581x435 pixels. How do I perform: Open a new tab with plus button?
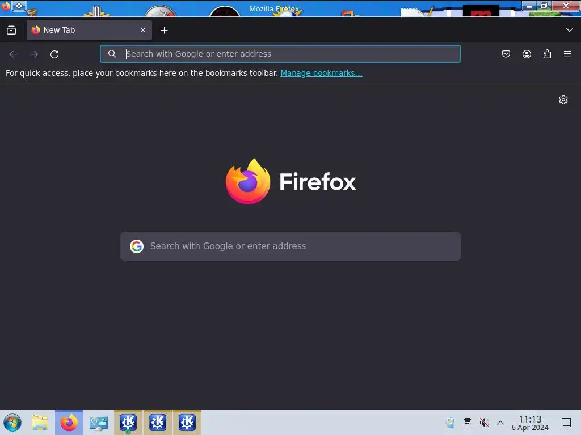(x=164, y=31)
